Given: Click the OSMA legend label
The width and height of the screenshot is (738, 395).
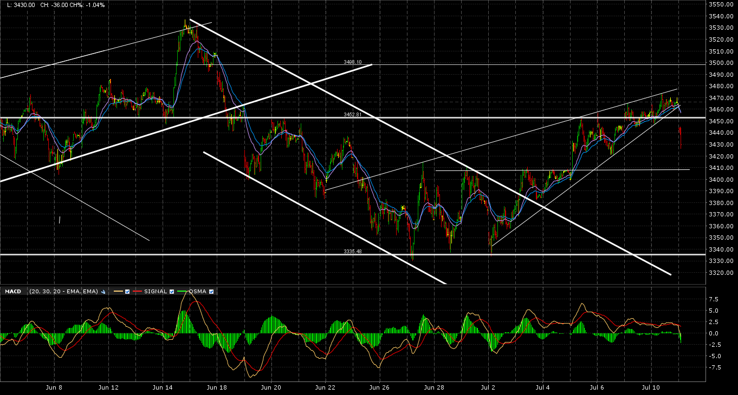Looking at the screenshot, I should (198, 292).
